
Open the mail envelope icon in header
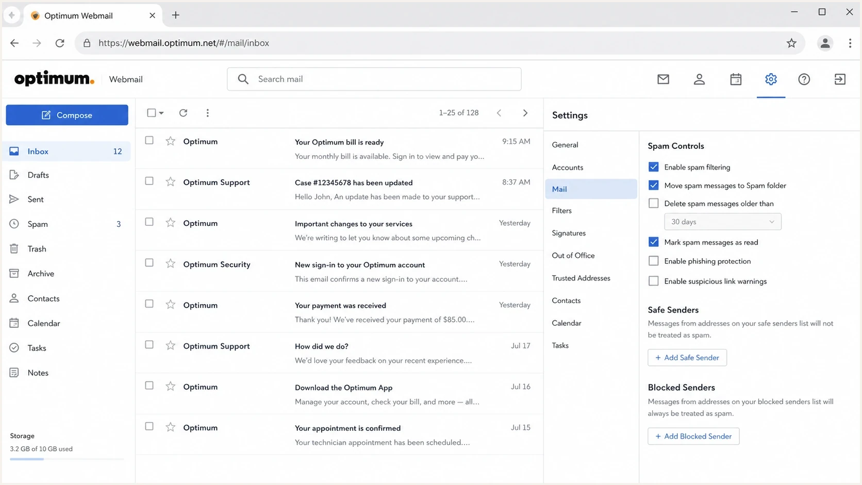tap(663, 79)
